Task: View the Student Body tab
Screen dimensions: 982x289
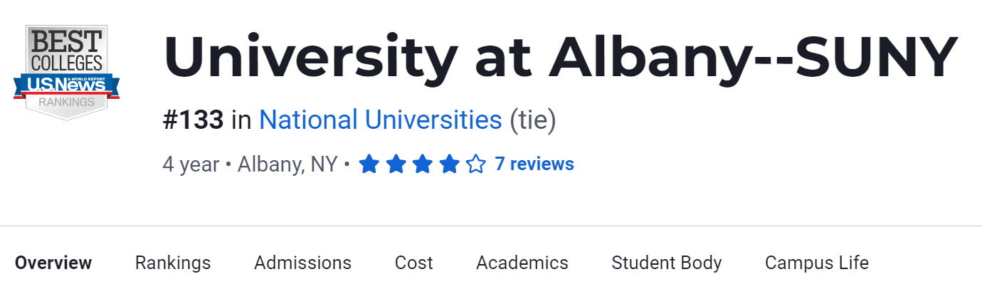Action: point(666,263)
